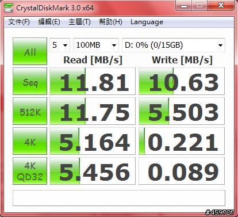The image size is (238, 217).
Task: Open the 主題(T) menu
Action: [79, 22]
